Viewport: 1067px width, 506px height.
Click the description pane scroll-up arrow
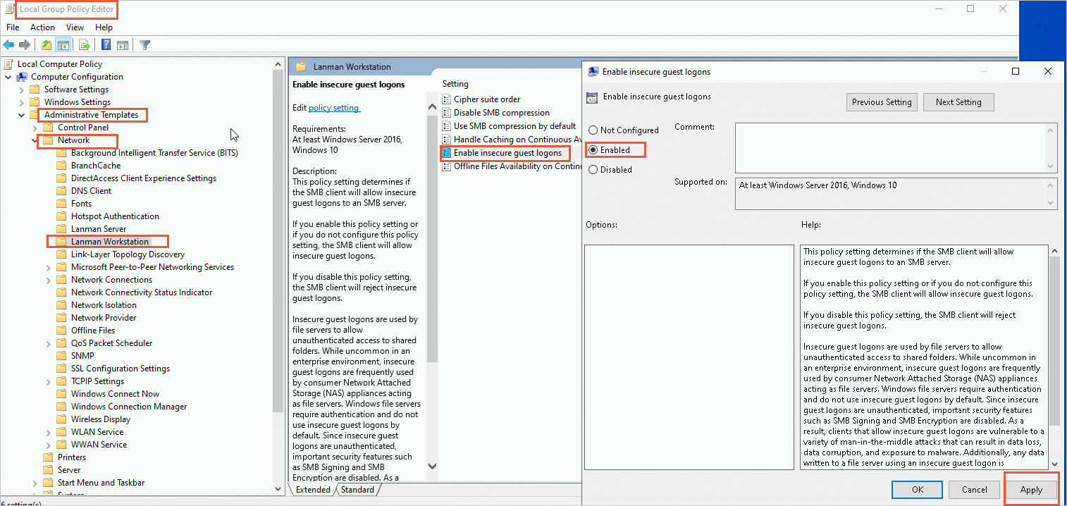[x=433, y=106]
